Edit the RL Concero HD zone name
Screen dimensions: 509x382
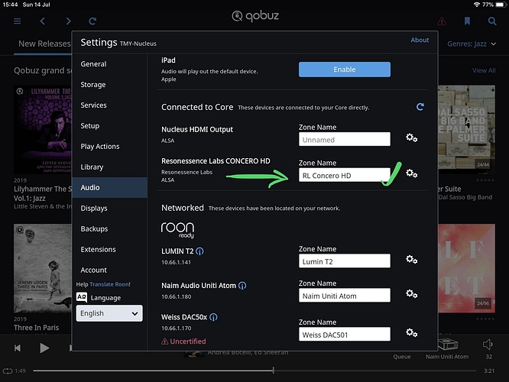pos(345,175)
